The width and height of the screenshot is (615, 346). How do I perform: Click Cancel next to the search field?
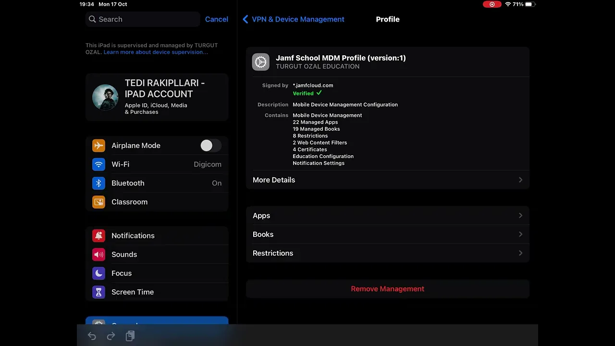217,19
